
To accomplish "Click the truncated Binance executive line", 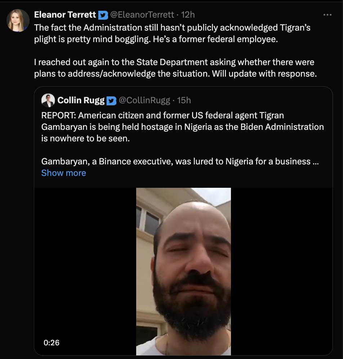I will coord(180,162).
